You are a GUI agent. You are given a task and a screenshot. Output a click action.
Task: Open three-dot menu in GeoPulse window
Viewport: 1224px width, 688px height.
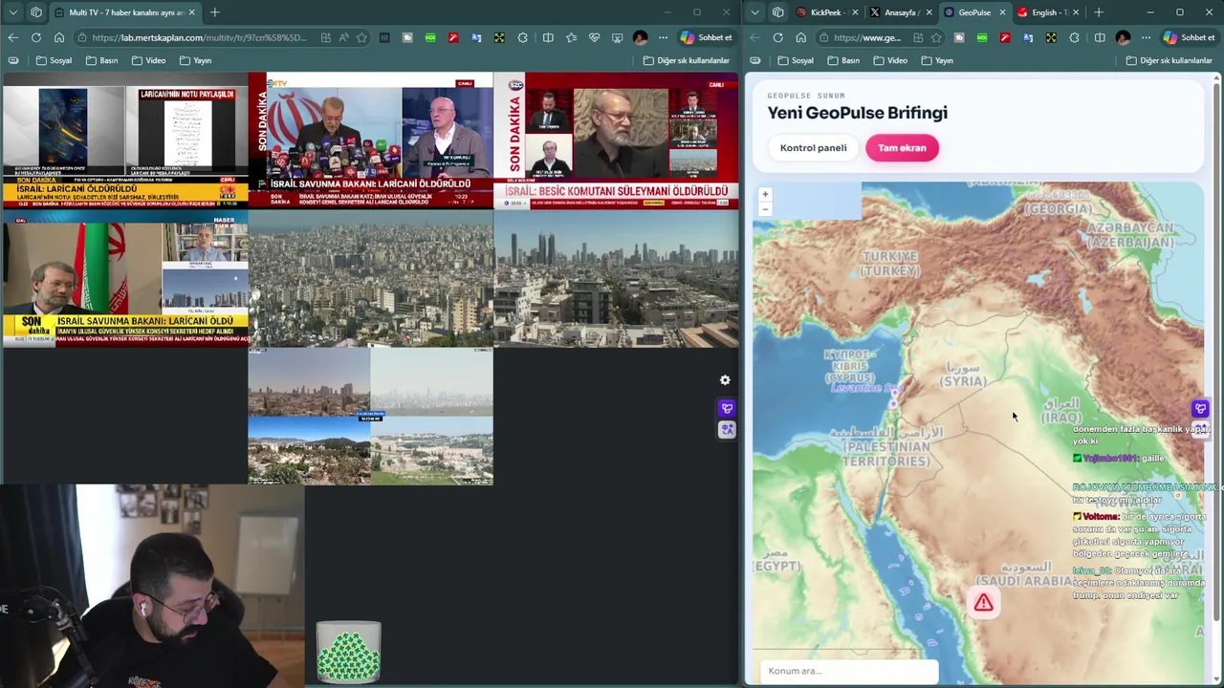pyautogui.click(x=1146, y=37)
